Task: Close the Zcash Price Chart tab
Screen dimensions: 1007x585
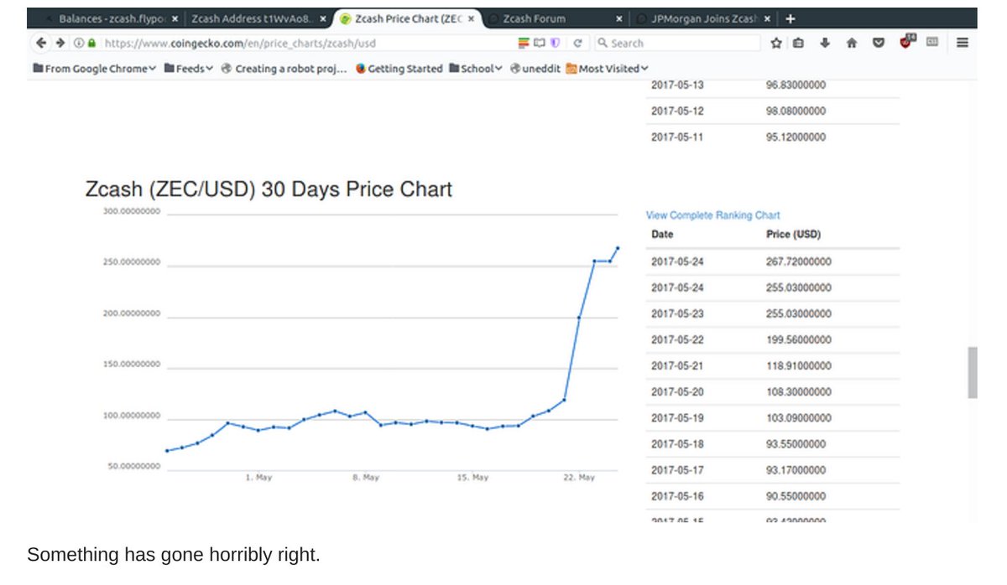Action: [472, 18]
